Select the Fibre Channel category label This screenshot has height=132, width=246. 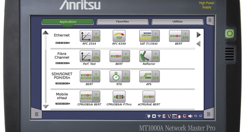click(62, 56)
